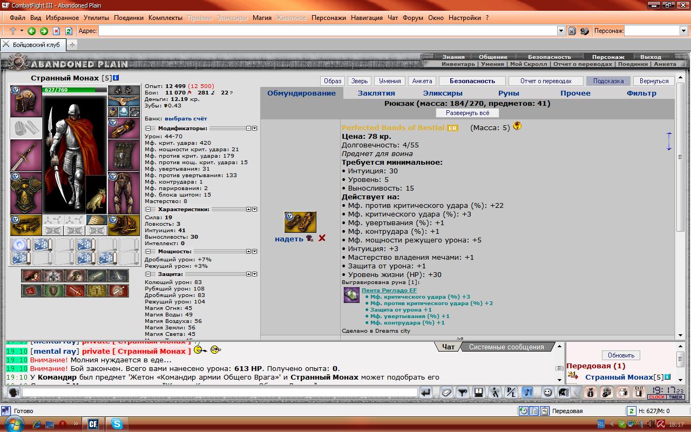Click the green refresh icon in status bar
This screenshot has height=432, width=691.
click(632, 411)
